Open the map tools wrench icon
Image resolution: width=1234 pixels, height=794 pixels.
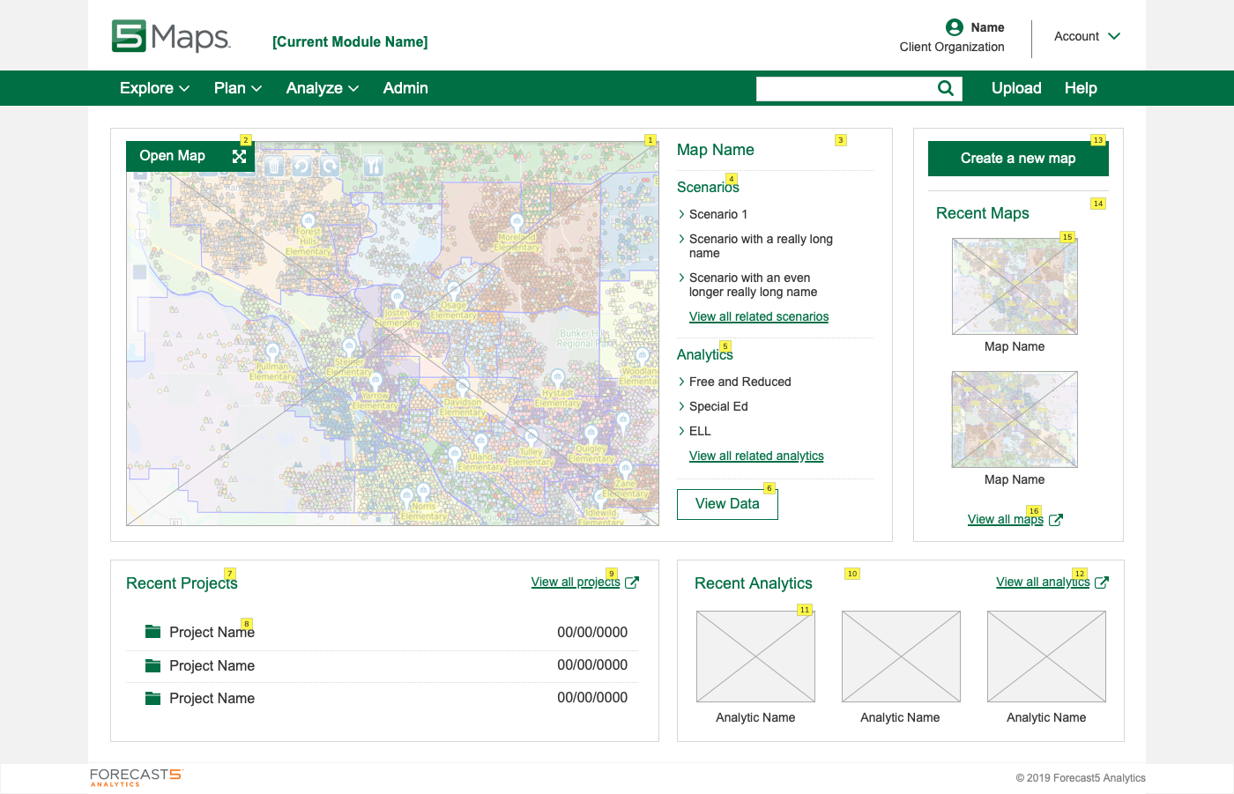point(373,166)
